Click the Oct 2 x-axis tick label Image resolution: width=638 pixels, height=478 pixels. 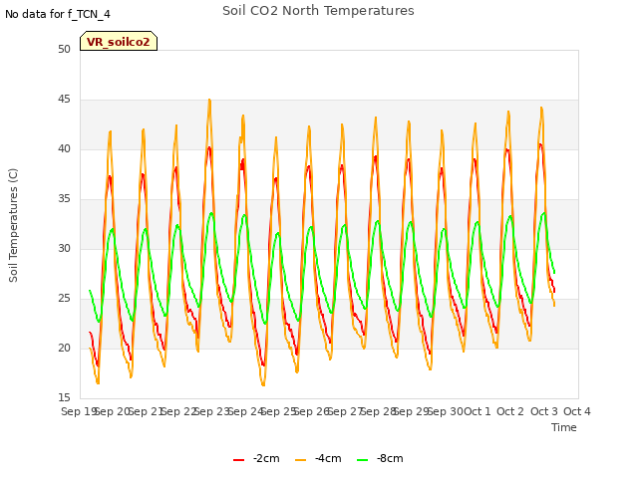[510, 411]
